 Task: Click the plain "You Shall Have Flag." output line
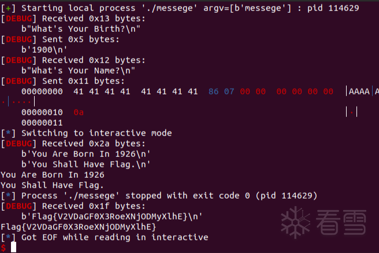tap(53, 185)
